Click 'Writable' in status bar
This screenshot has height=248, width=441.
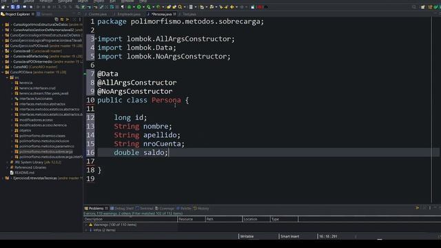pos(247,236)
